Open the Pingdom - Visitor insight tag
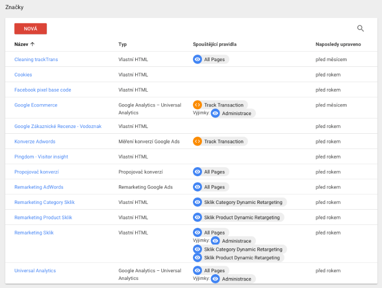Screen dimensions: 382x288 pos(41,157)
